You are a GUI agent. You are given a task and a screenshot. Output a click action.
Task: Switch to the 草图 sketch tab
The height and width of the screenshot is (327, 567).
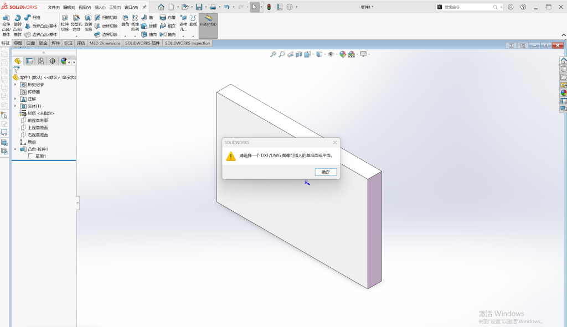(18, 43)
